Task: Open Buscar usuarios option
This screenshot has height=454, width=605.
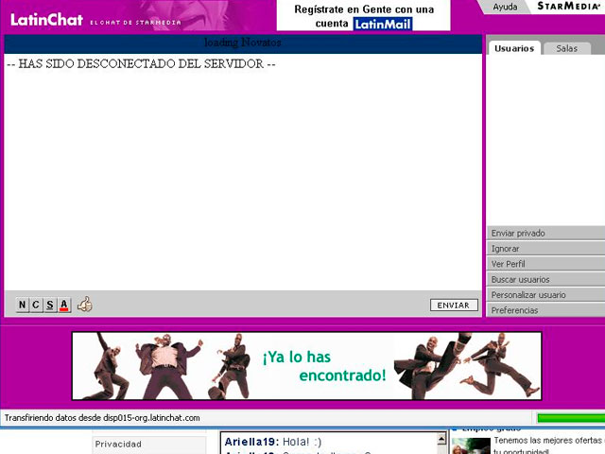Action: pyautogui.click(x=545, y=280)
